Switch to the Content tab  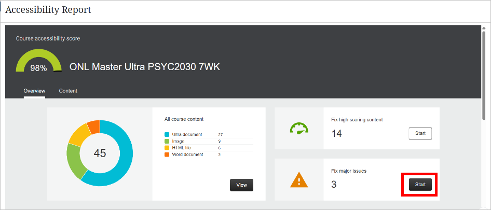point(68,91)
